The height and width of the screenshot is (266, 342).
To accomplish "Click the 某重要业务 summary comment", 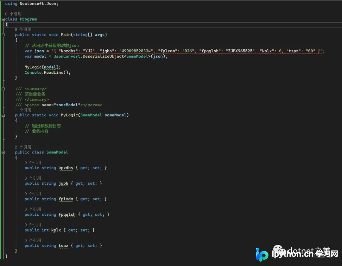I will [x=35, y=94].
